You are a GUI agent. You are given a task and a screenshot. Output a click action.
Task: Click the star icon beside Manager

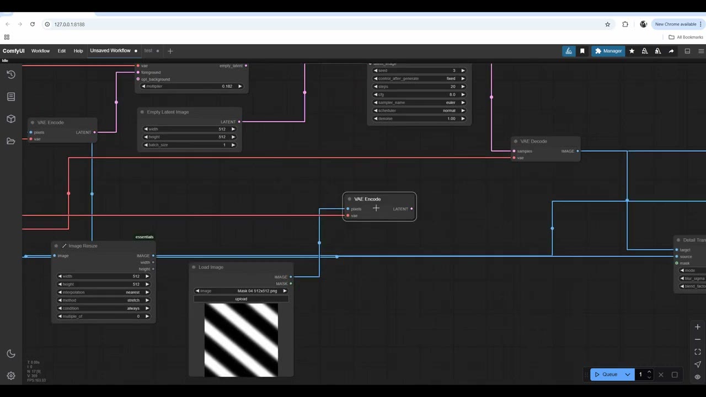click(632, 51)
